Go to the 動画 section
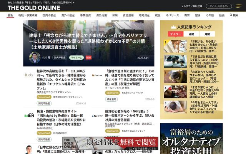This screenshot has height=154, width=246. (222, 15)
